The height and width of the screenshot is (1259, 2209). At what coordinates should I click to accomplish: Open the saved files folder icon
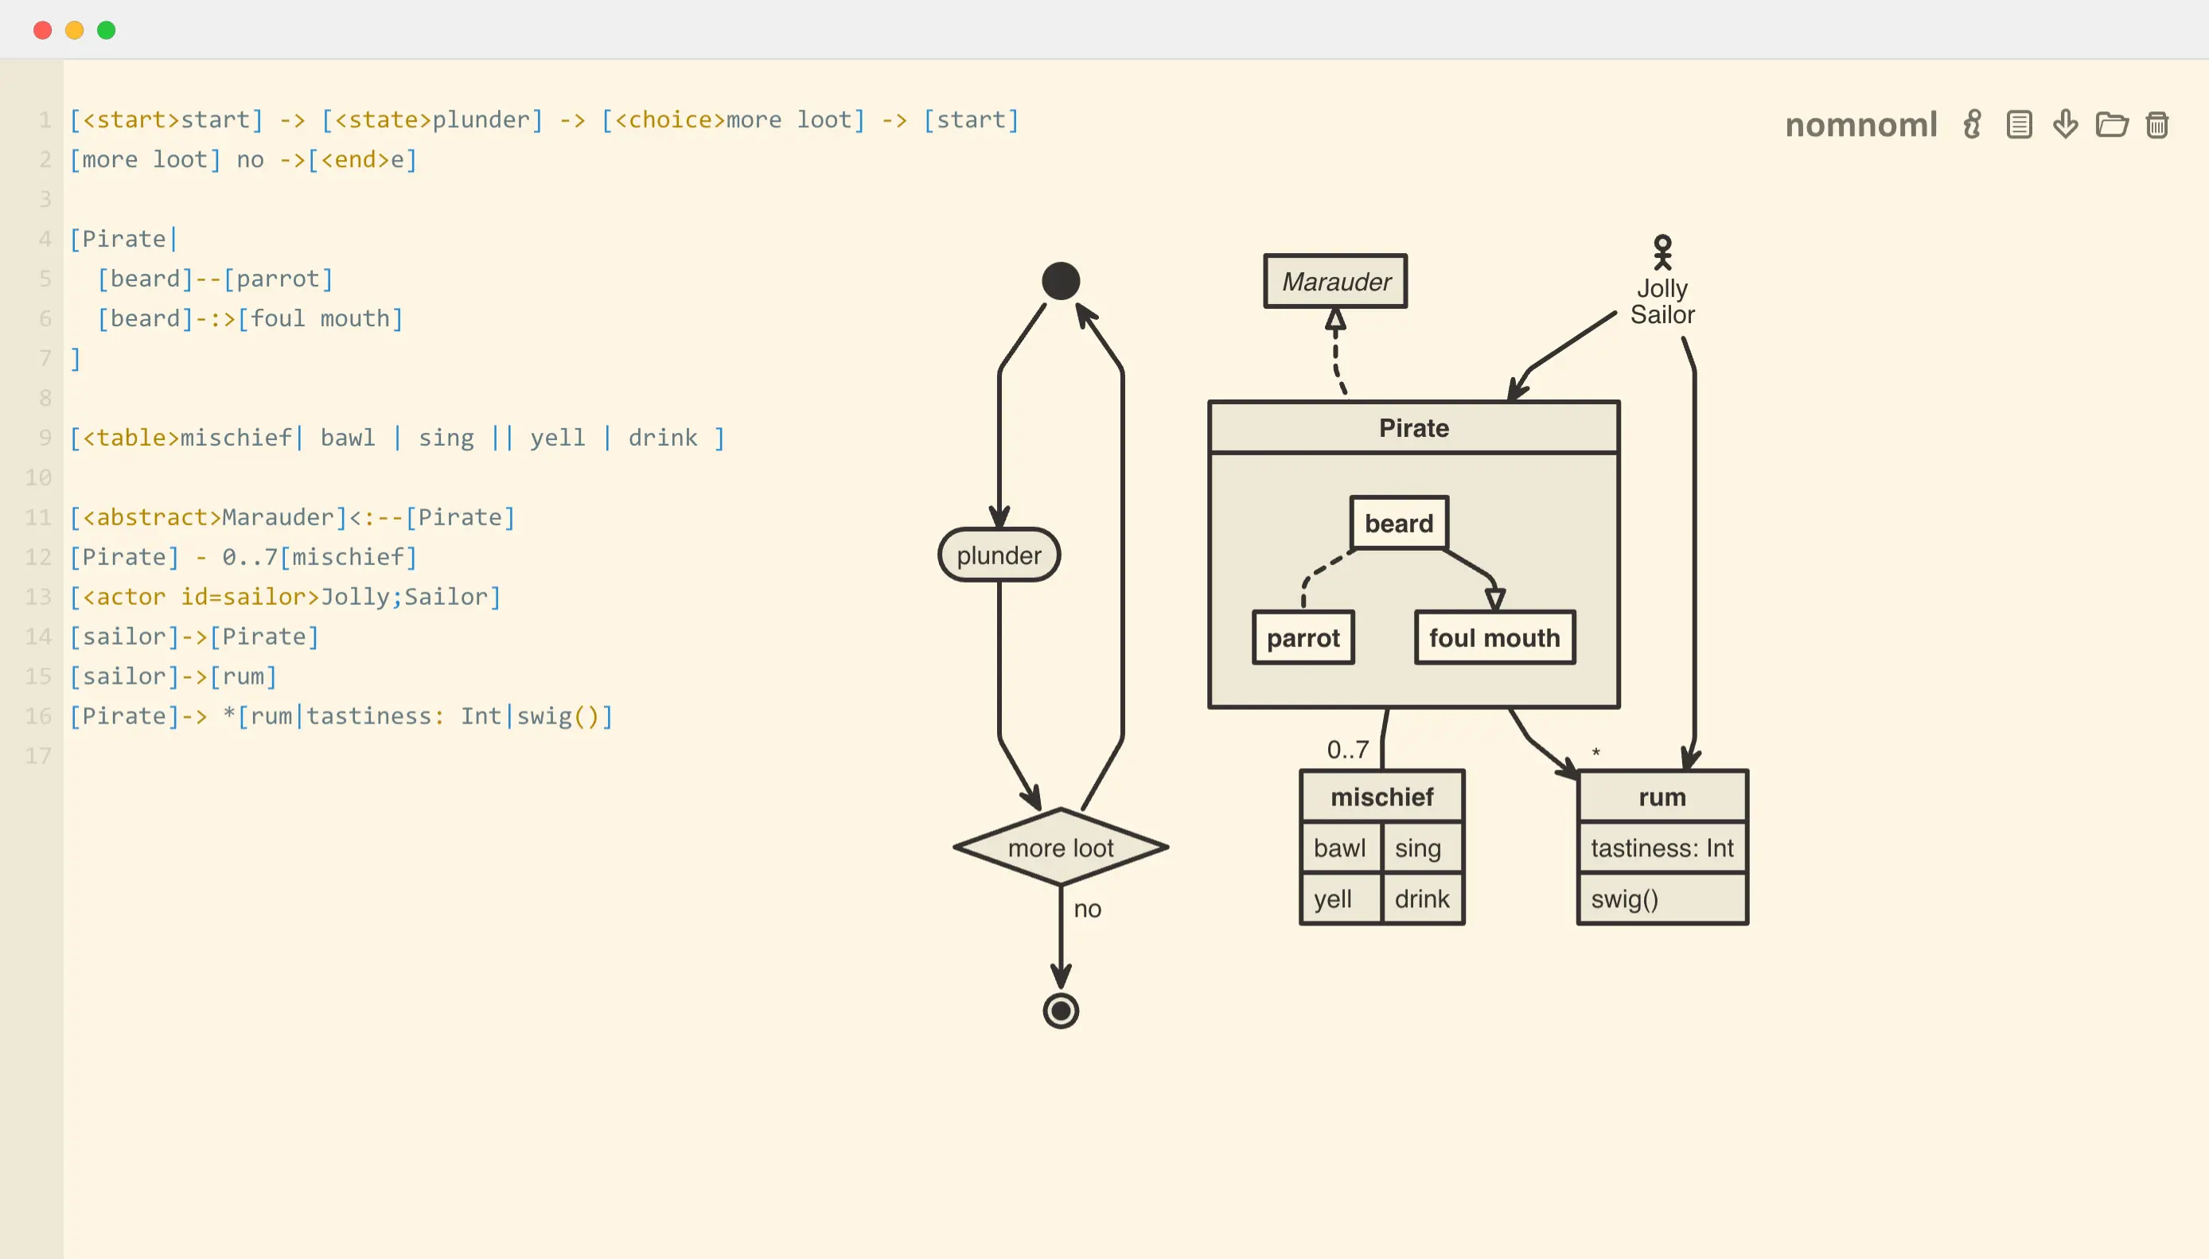pos(2111,124)
